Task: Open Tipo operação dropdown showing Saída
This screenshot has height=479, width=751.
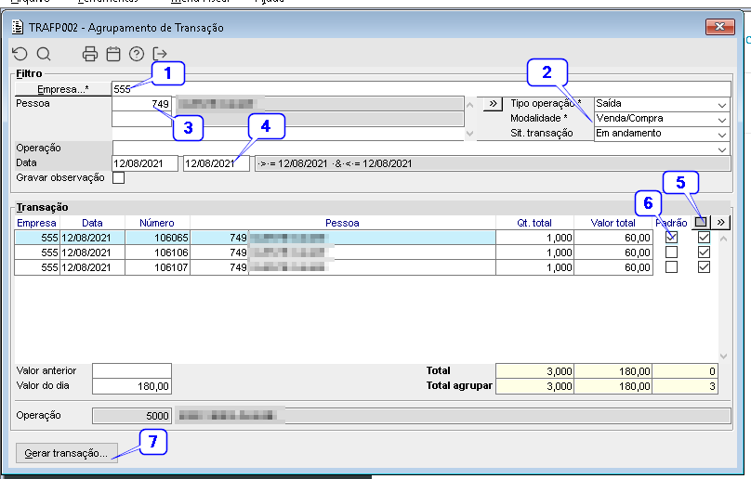Action: coord(722,105)
